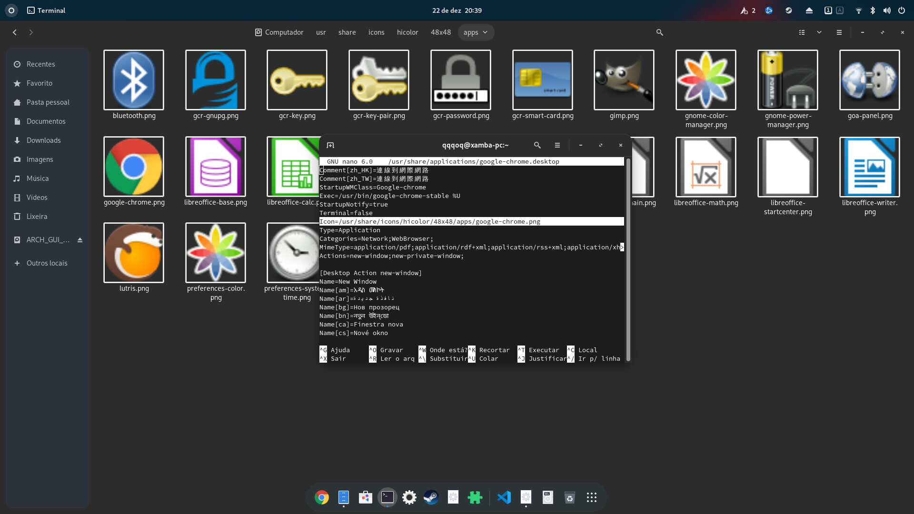The height and width of the screenshot is (514, 914).
Task: Open the terminal search icon
Action: click(537, 145)
